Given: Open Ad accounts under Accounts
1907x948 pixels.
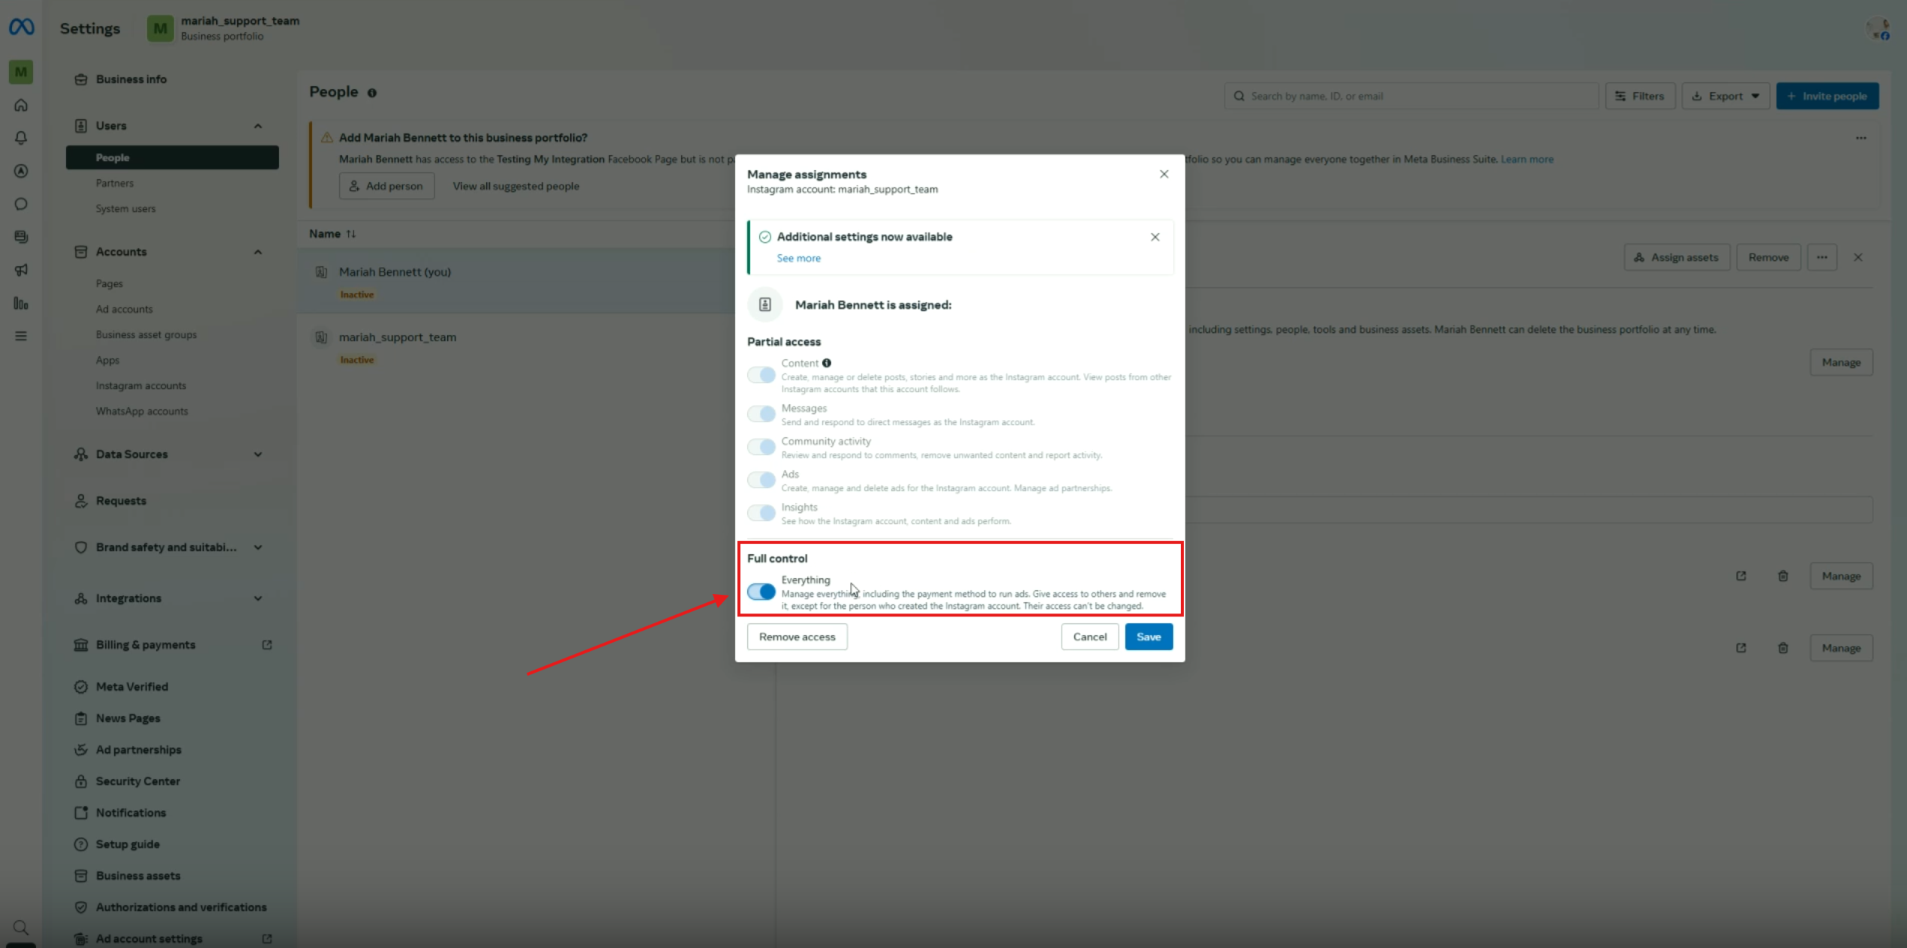Looking at the screenshot, I should click(x=124, y=309).
